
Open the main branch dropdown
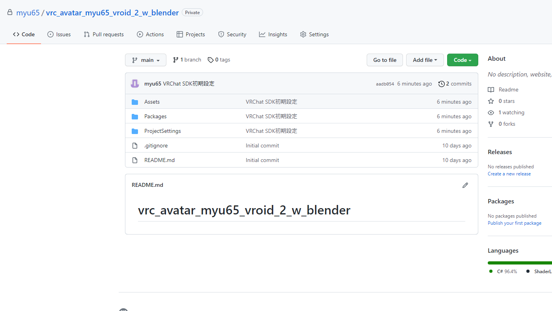145,60
